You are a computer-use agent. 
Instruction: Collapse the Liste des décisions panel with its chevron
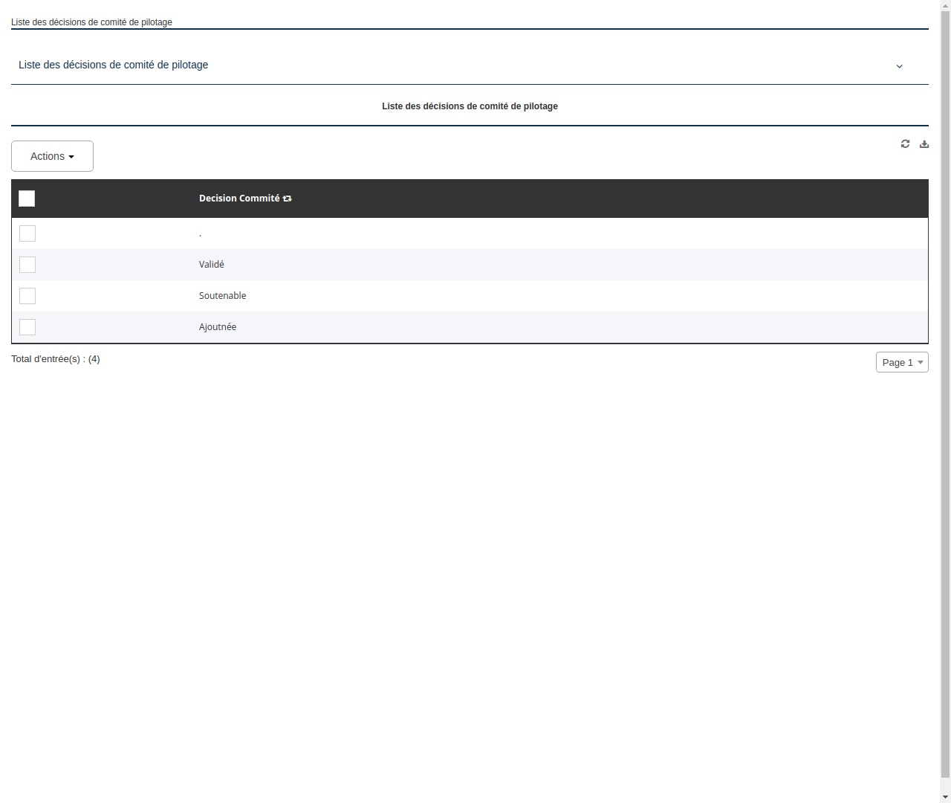899,66
